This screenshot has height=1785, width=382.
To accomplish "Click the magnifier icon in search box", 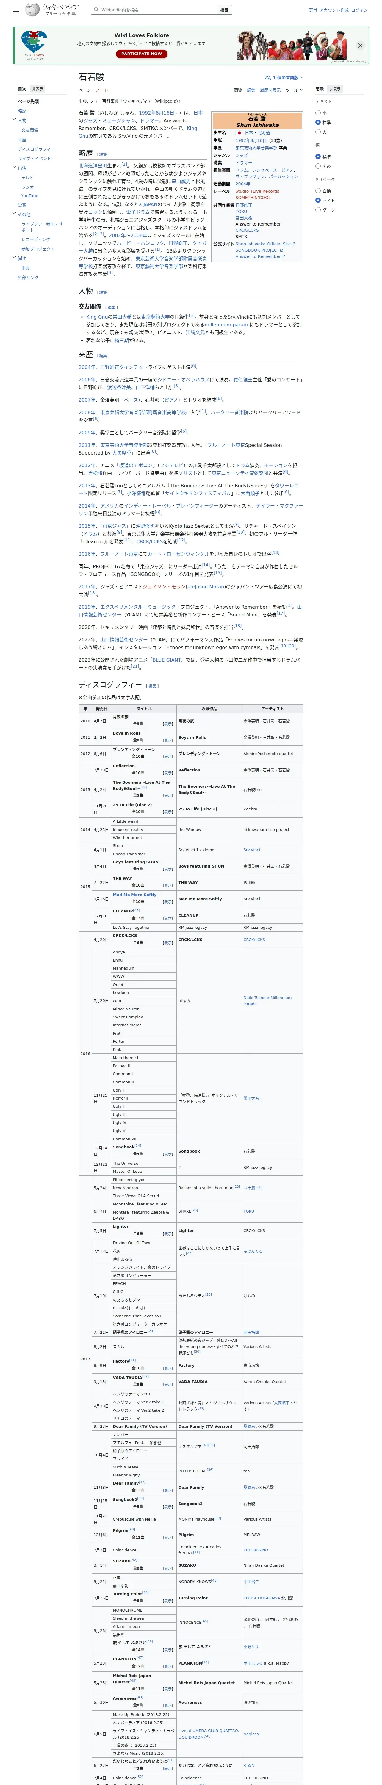I will [x=96, y=10].
